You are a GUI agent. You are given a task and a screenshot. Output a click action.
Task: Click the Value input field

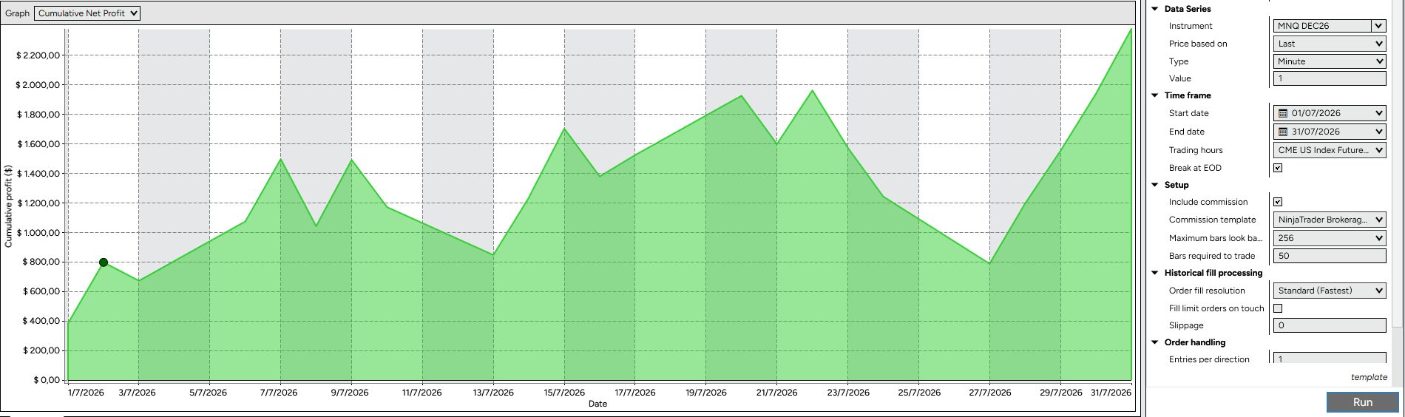pyautogui.click(x=1330, y=78)
